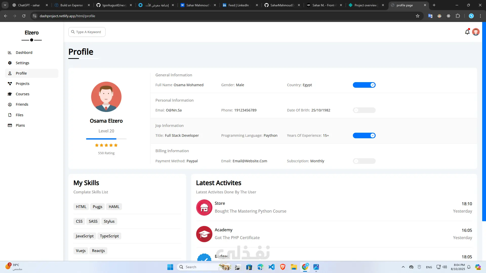
Task: Expand the browser tab search dropdown
Action: (x=5, y=5)
